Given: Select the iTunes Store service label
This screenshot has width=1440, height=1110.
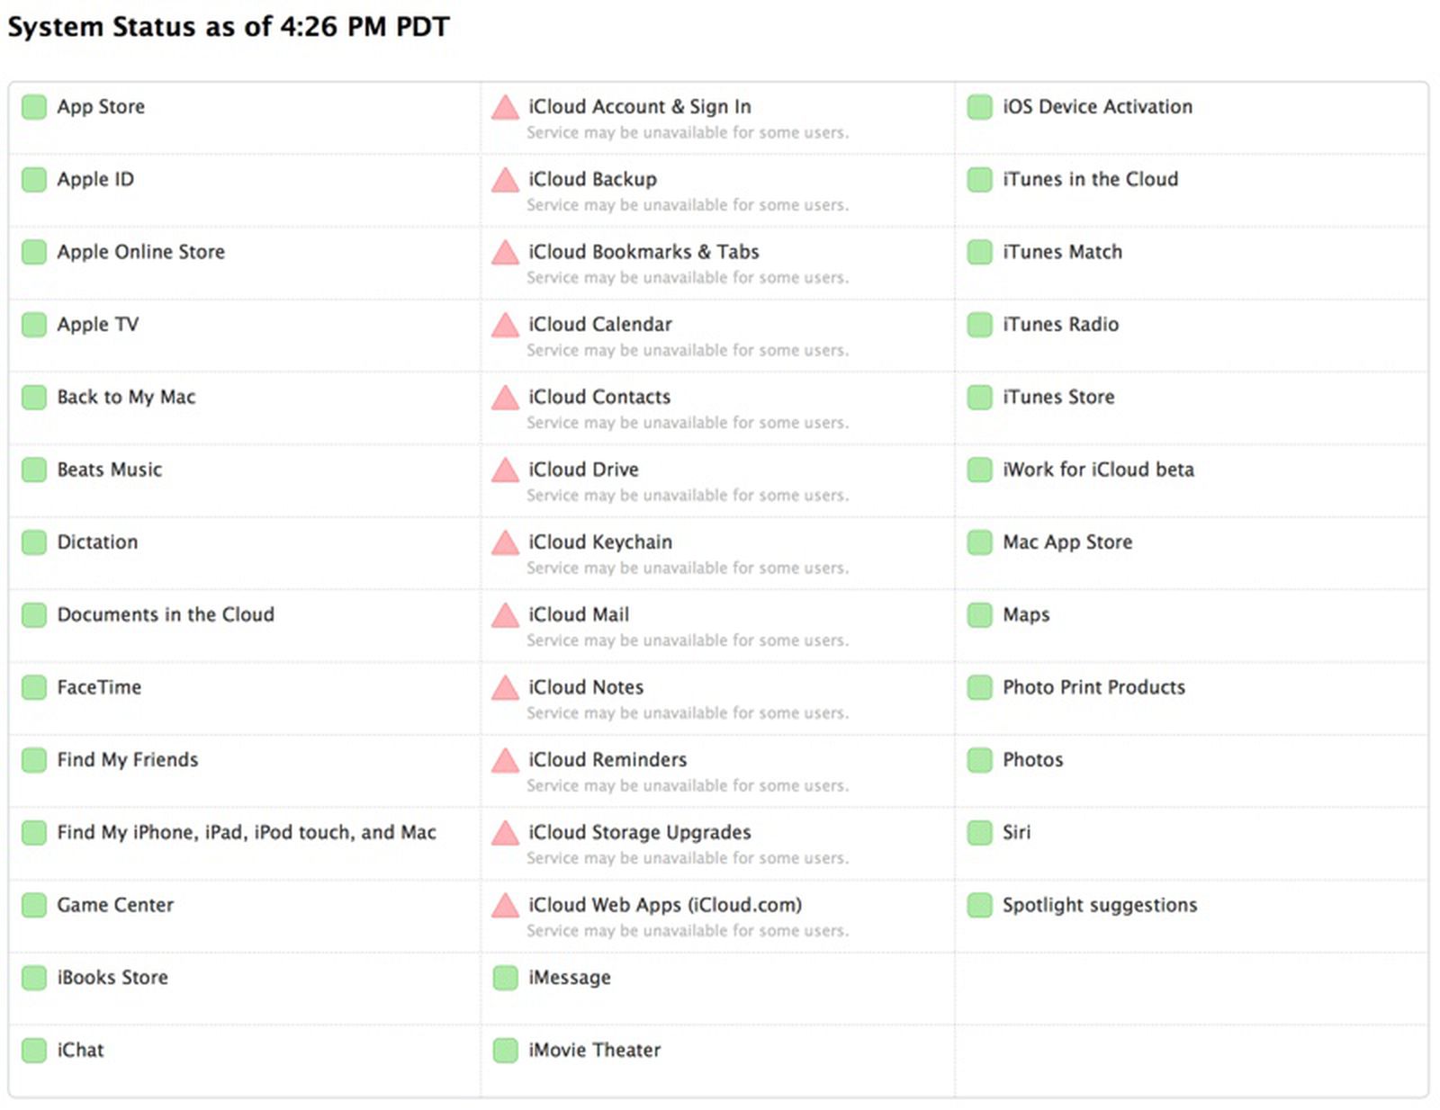Looking at the screenshot, I should pos(1058,398).
